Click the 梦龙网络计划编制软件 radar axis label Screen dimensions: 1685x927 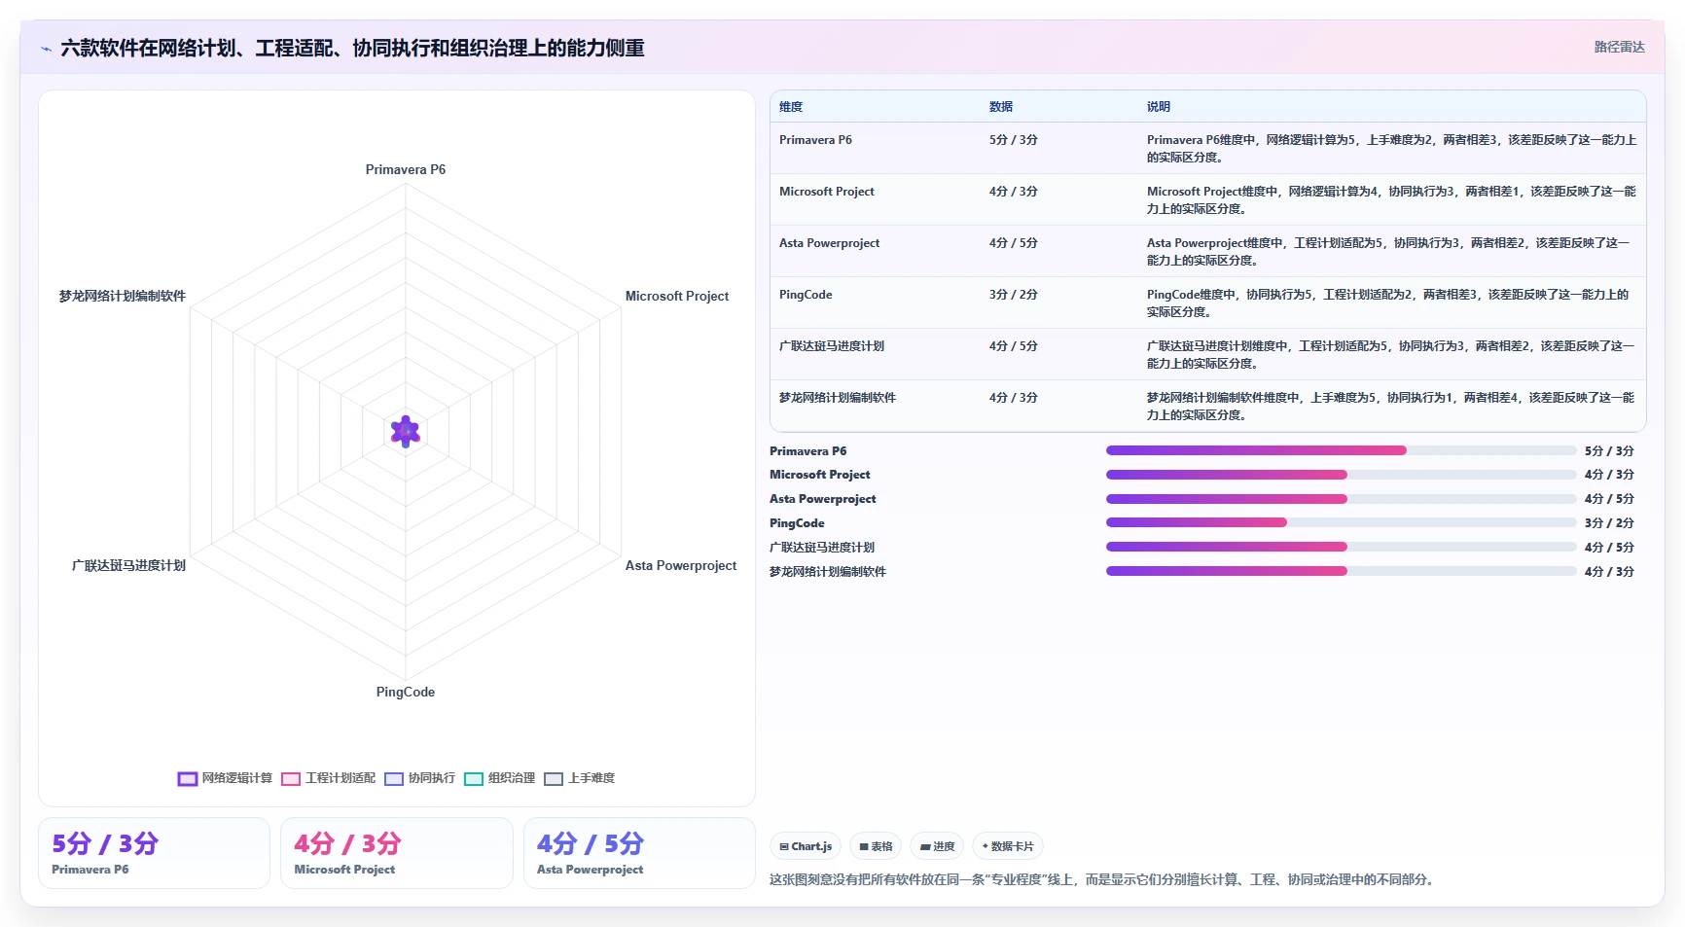123,296
